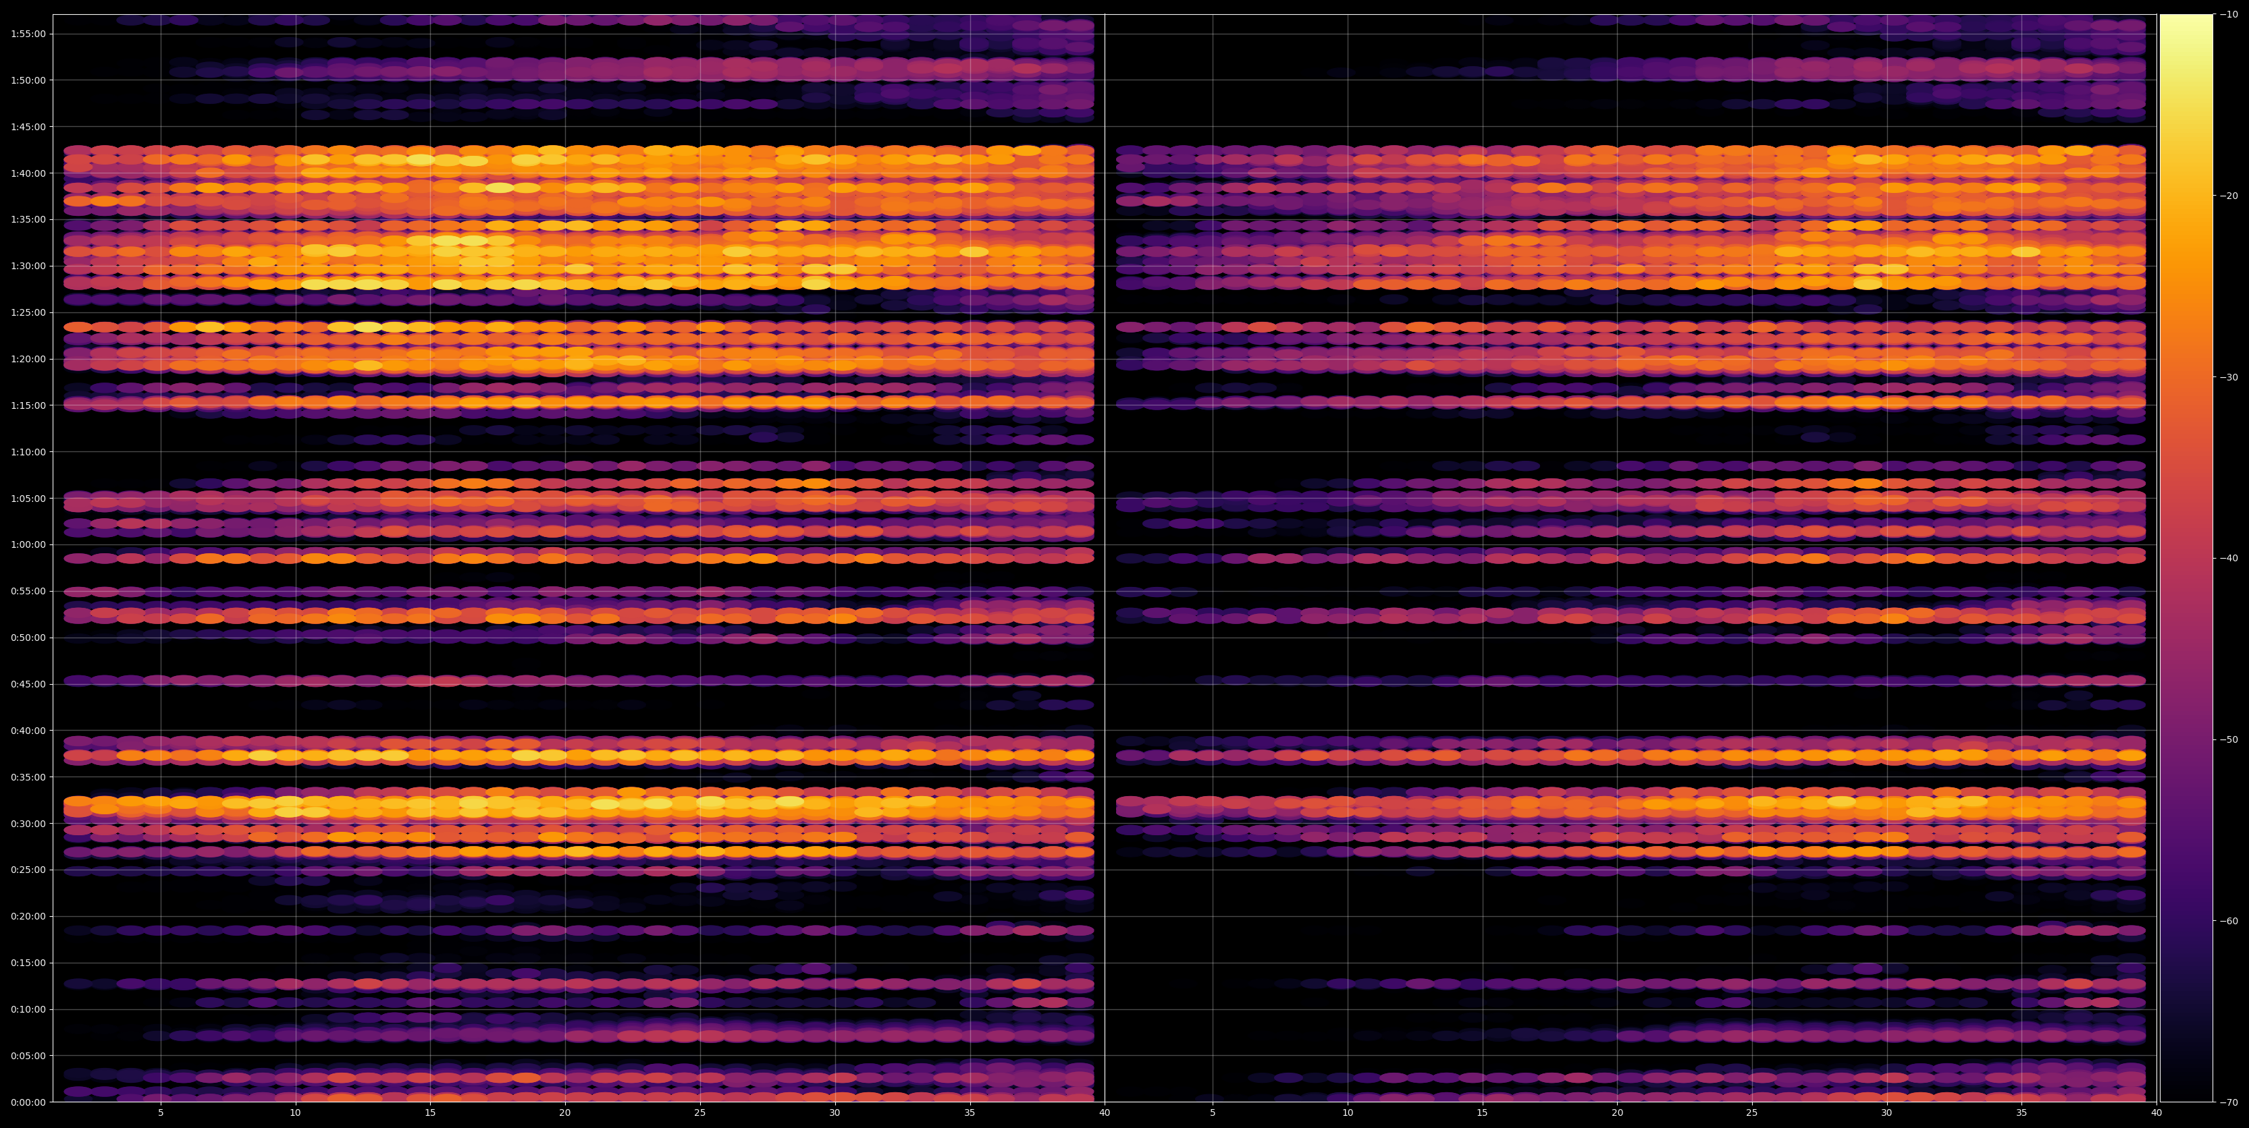Screen dimensions: 2249x1128
Task: Select the 0:35:00 tick label
Action: tap(28, 777)
